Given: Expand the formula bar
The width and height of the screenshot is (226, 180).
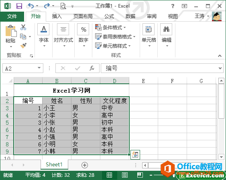Looking at the screenshot, I should (x=220, y=68).
